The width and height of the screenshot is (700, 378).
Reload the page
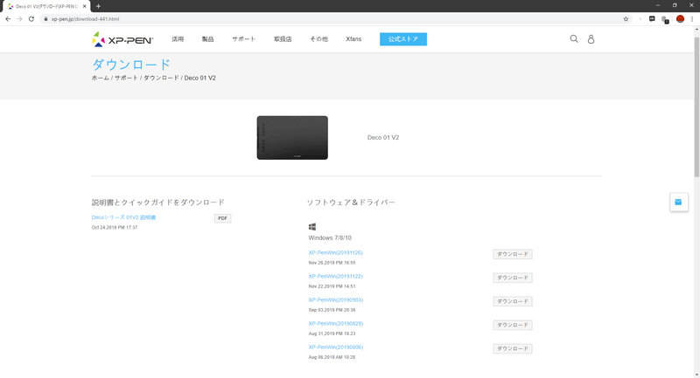pyautogui.click(x=31, y=19)
